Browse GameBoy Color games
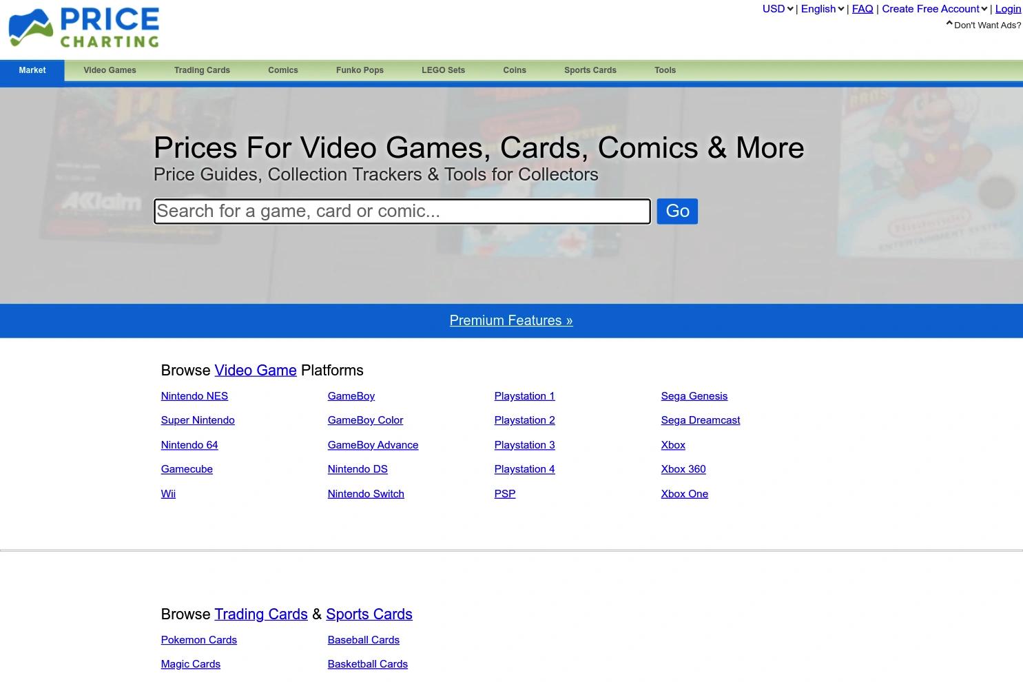Viewport: 1023px width, 682px height. (x=365, y=420)
